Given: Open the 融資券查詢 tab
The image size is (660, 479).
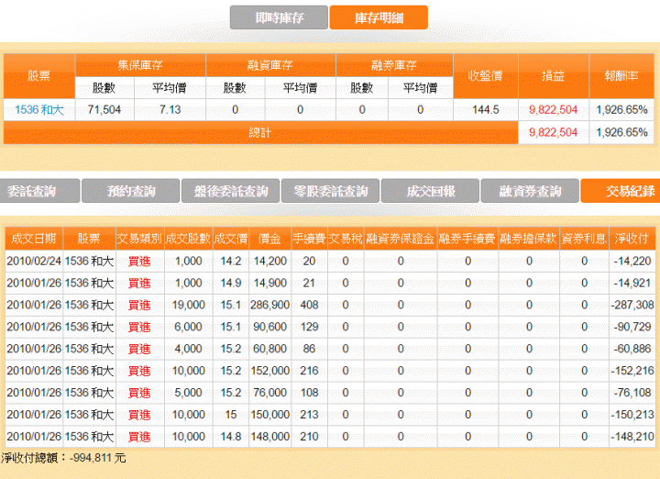Looking at the screenshot, I should (x=530, y=191).
